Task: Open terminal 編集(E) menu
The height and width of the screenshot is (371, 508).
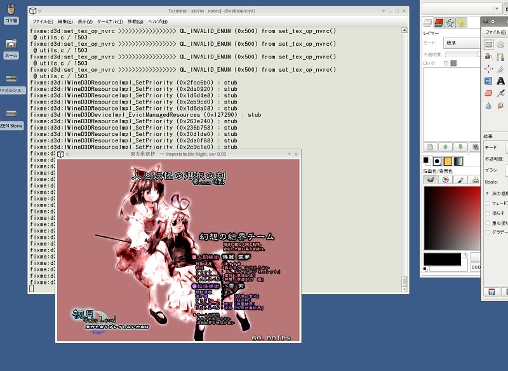Action: pos(65,22)
